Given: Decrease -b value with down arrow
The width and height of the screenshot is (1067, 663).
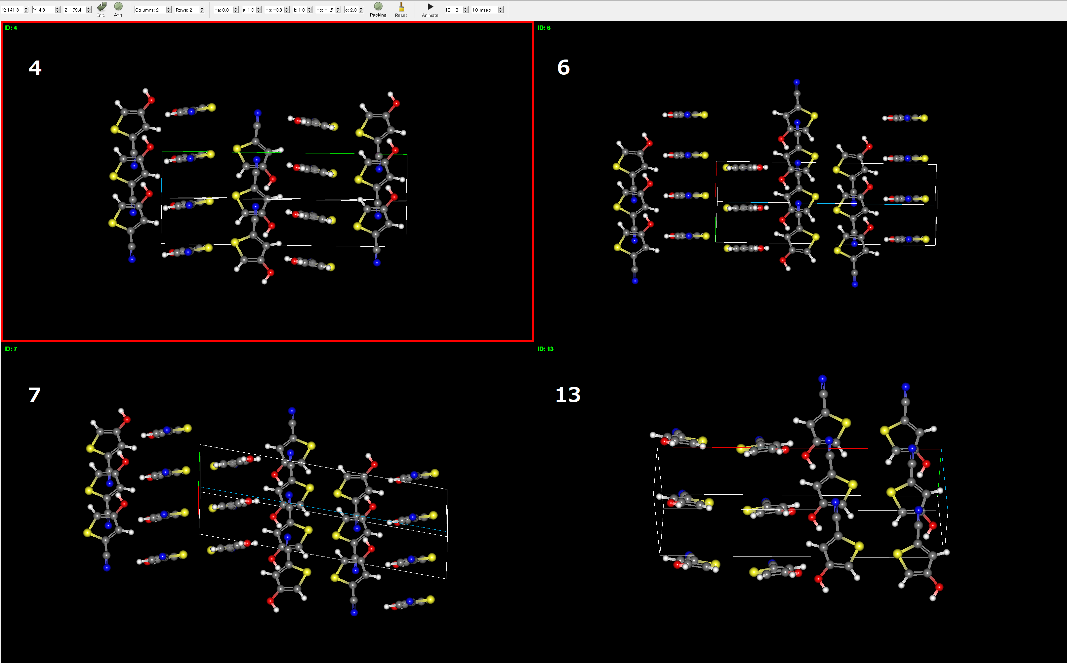Looking at the screenshot, I should (287, 11).
